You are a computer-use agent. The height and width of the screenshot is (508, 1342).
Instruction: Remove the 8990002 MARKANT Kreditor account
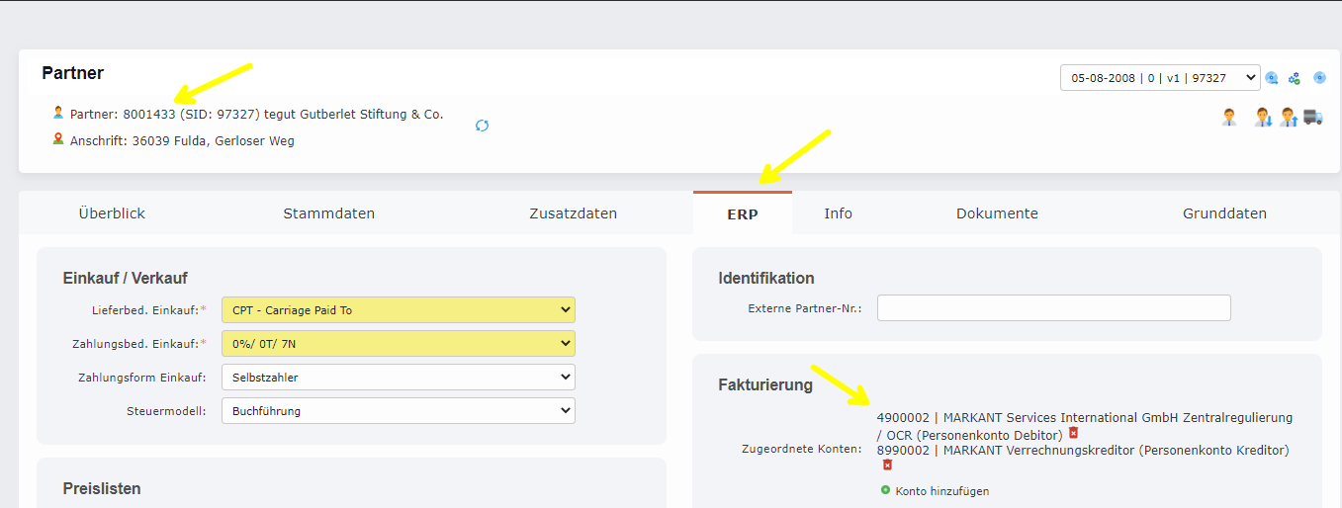pyautogui.click(x=887, y=465)
